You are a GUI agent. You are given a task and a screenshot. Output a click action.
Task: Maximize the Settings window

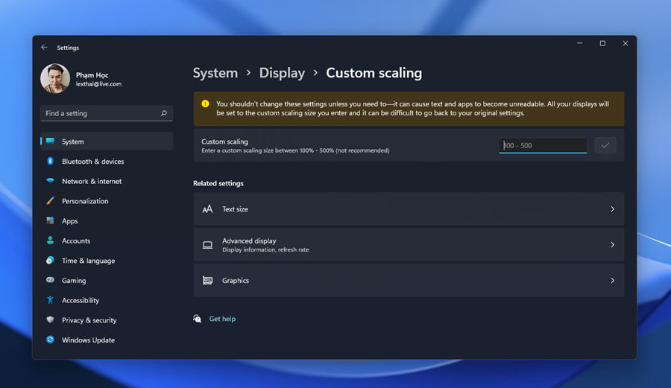(602, 44)
